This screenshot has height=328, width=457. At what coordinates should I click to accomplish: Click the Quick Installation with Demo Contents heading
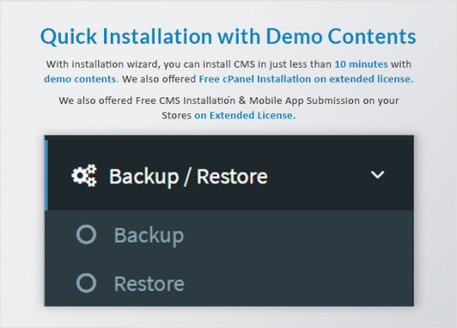[228, 36]
